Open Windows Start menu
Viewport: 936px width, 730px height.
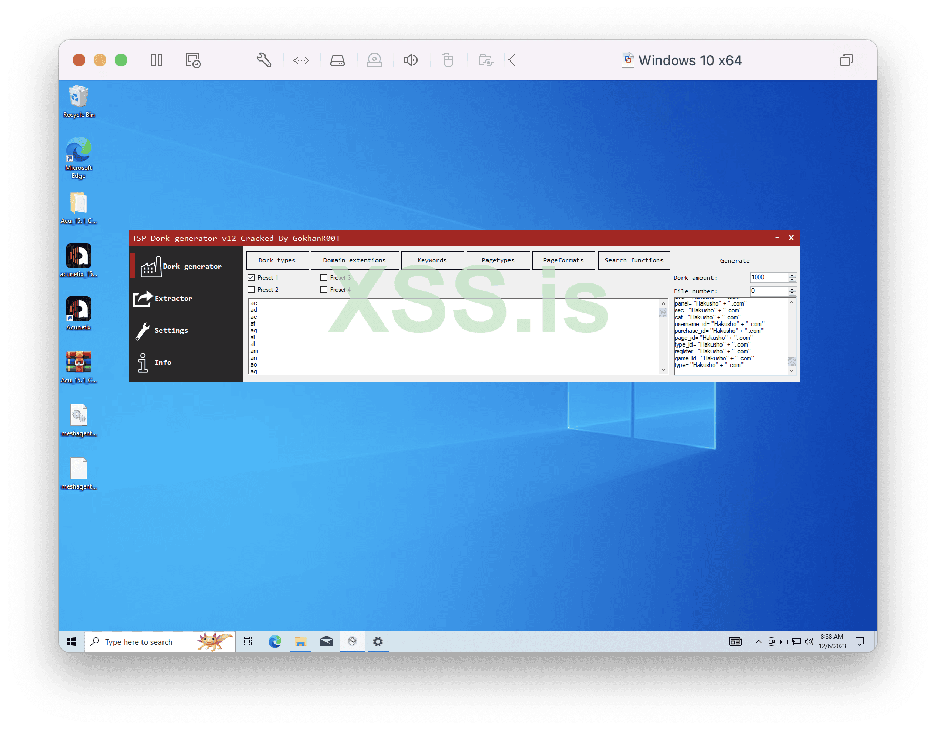pyautogui.click(x=72, y=642)
